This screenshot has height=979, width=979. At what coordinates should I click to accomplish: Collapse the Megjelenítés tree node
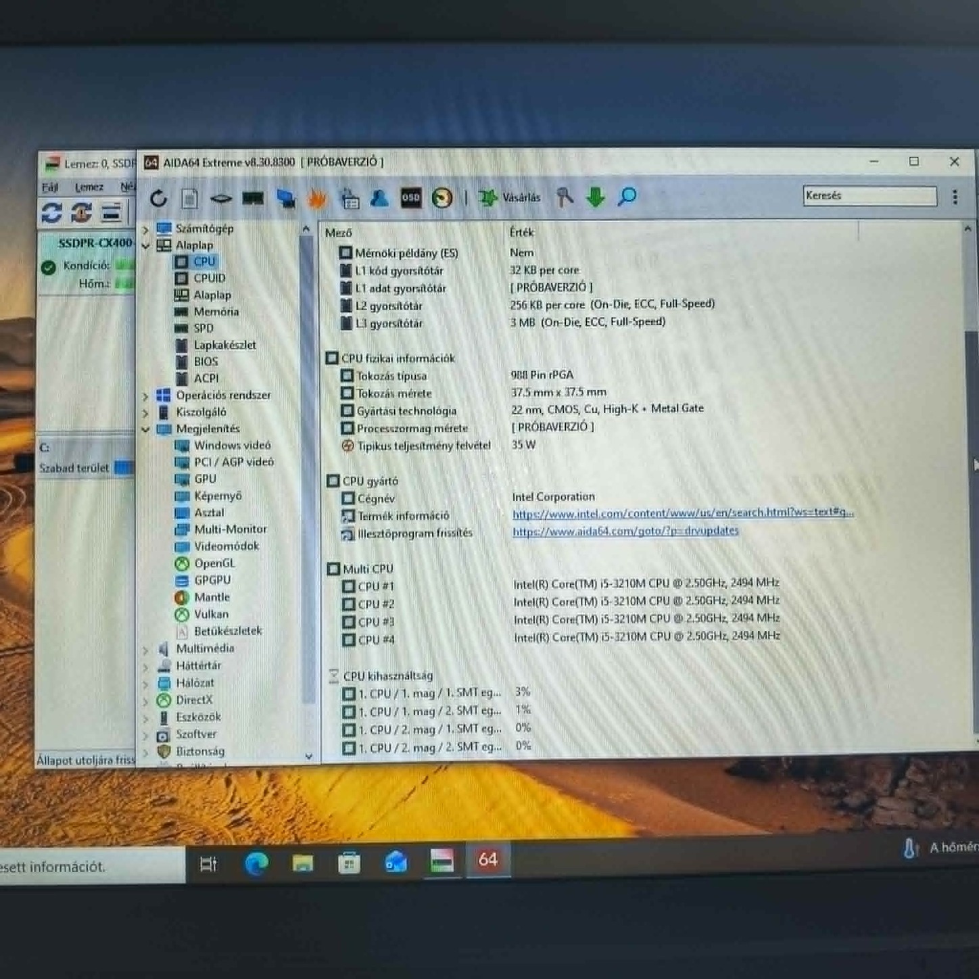pyautogui.click(x=145, y=429)
